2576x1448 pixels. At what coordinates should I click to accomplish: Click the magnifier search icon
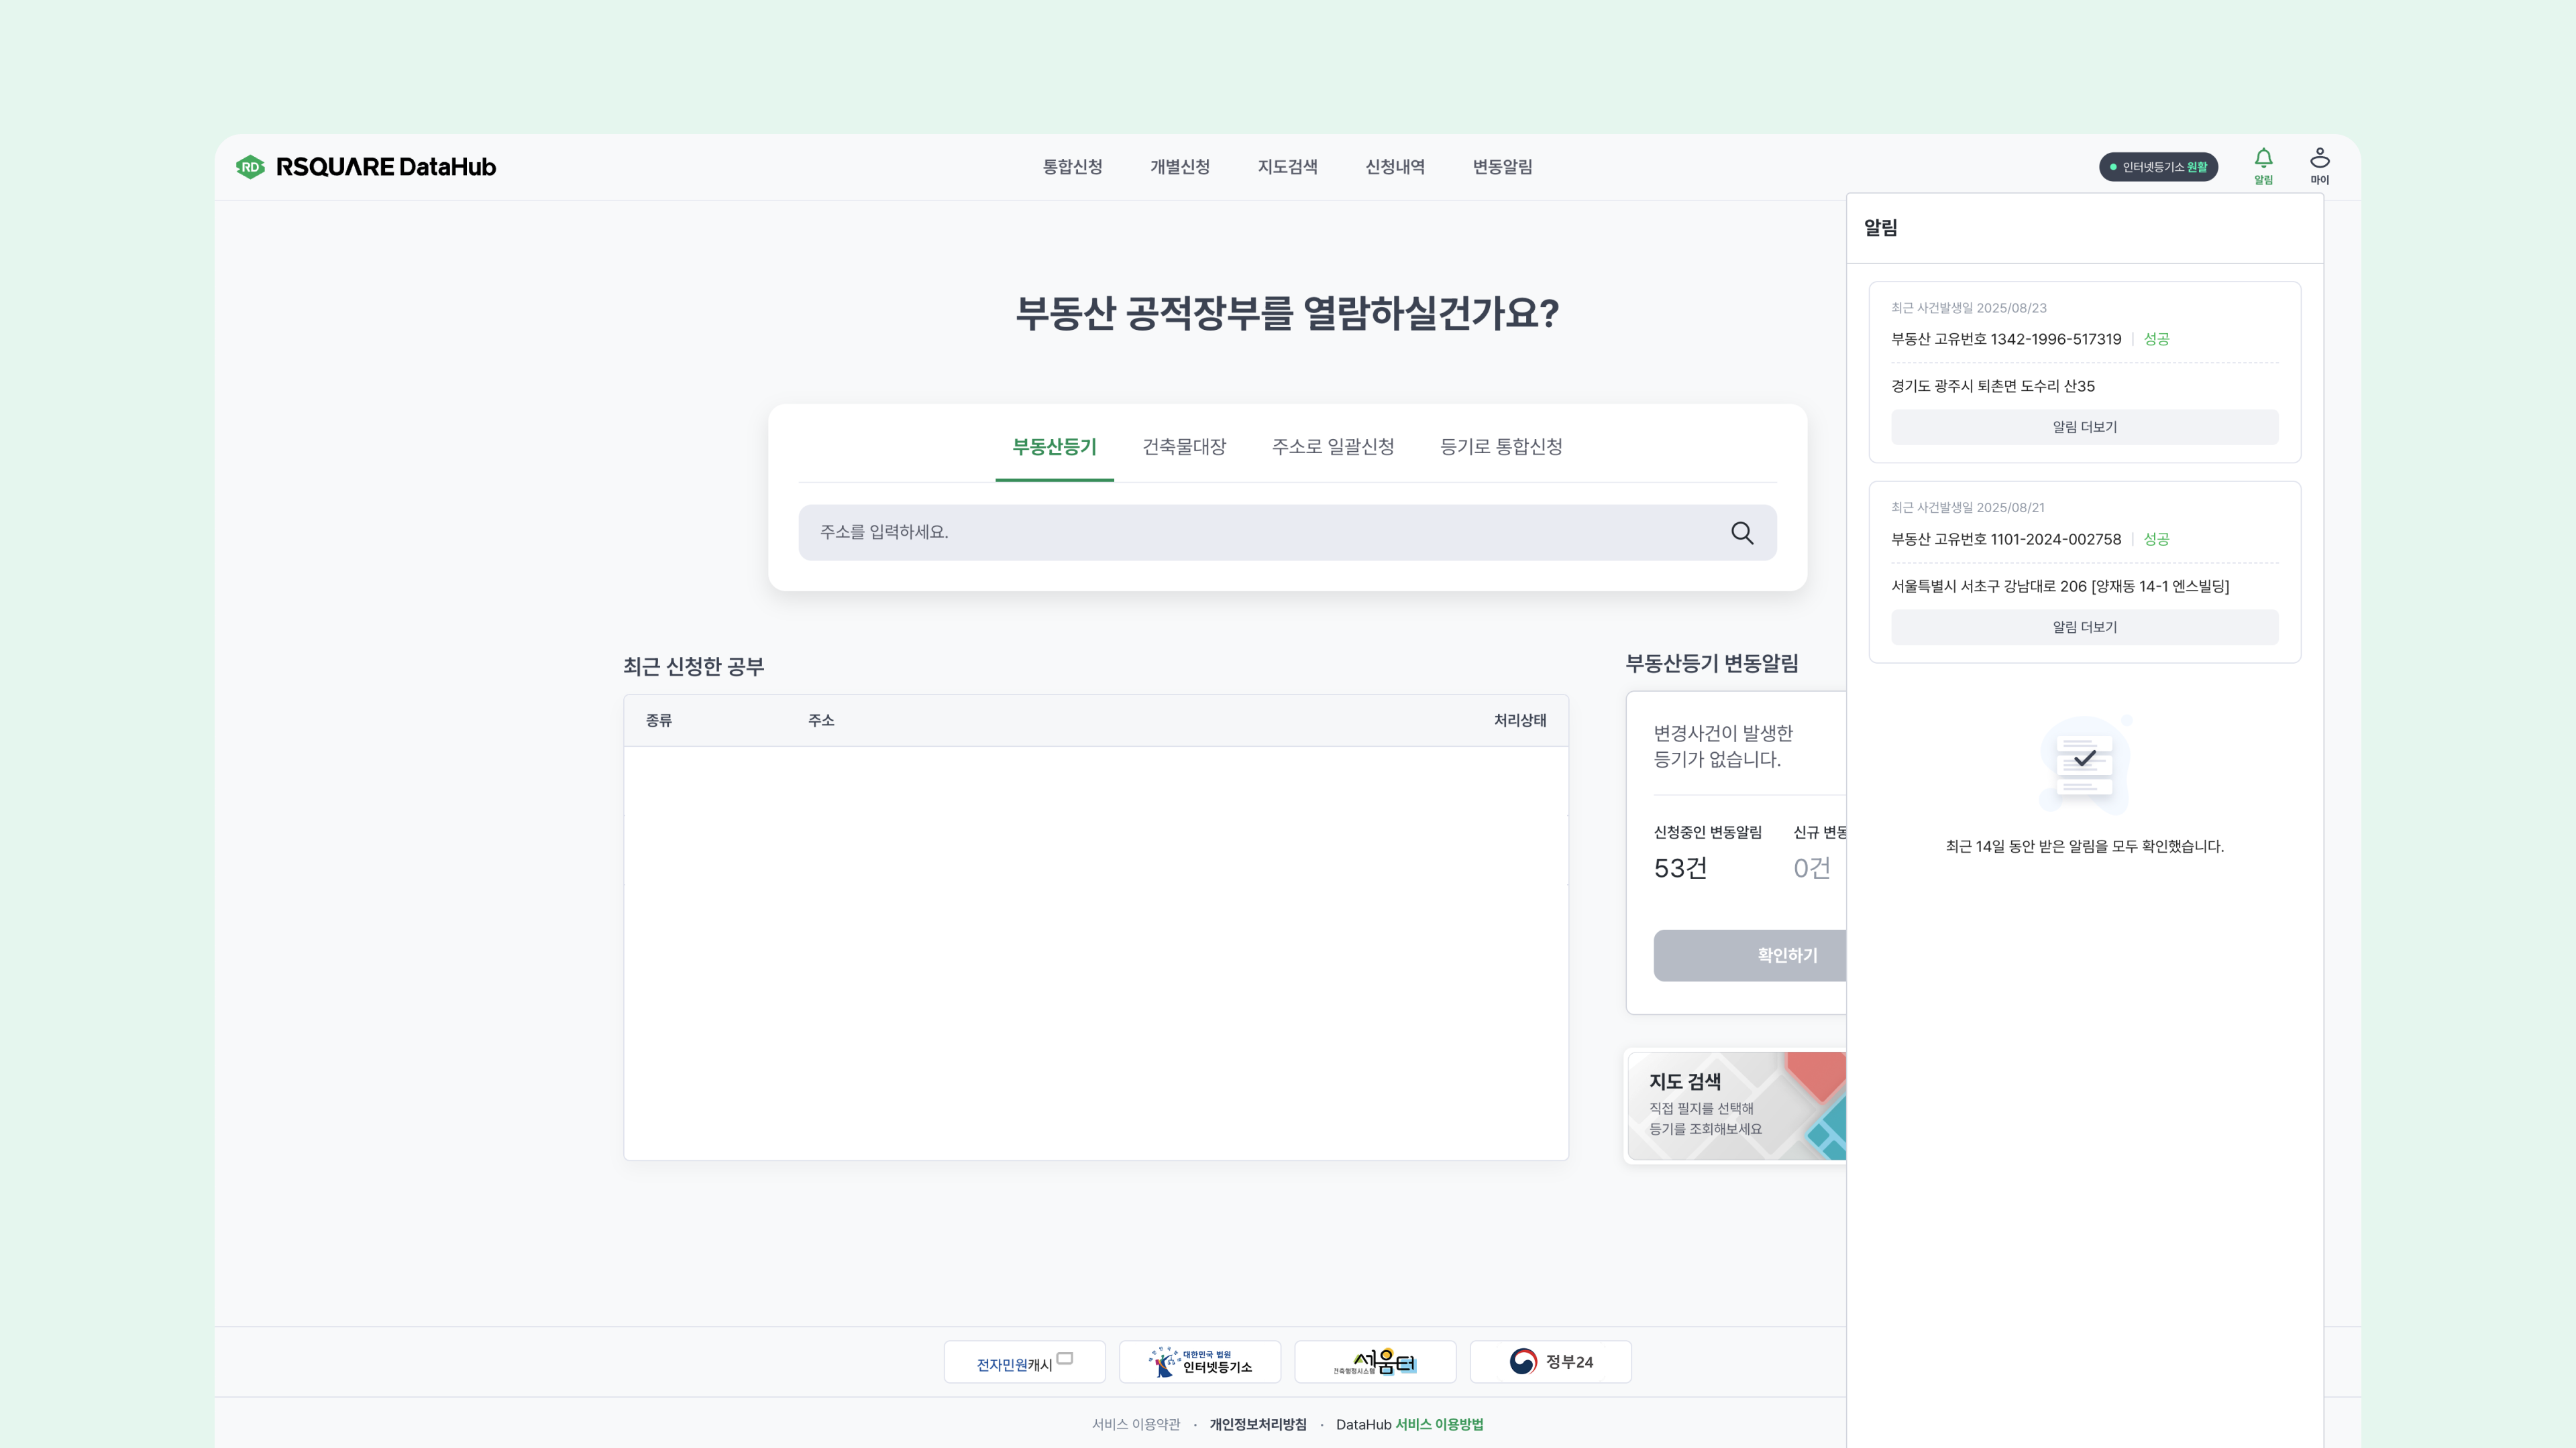[1742, 533]
